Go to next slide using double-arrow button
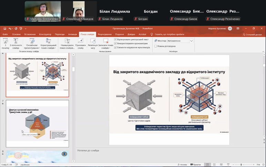The height and width of the screenshot is (167, 266). coord(264,143)
